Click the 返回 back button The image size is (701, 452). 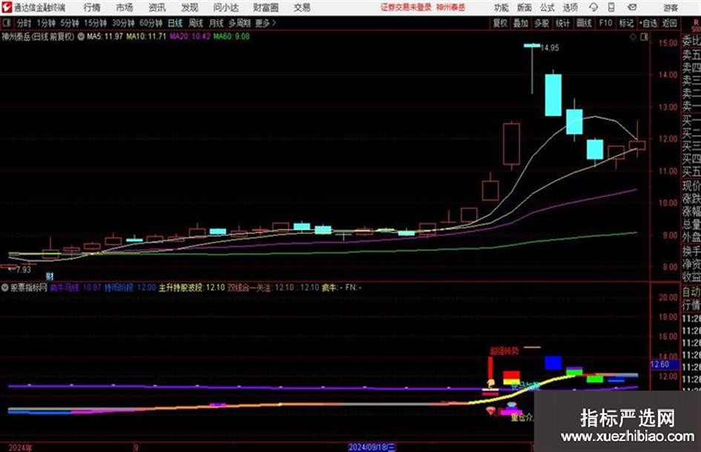point(670,23)
